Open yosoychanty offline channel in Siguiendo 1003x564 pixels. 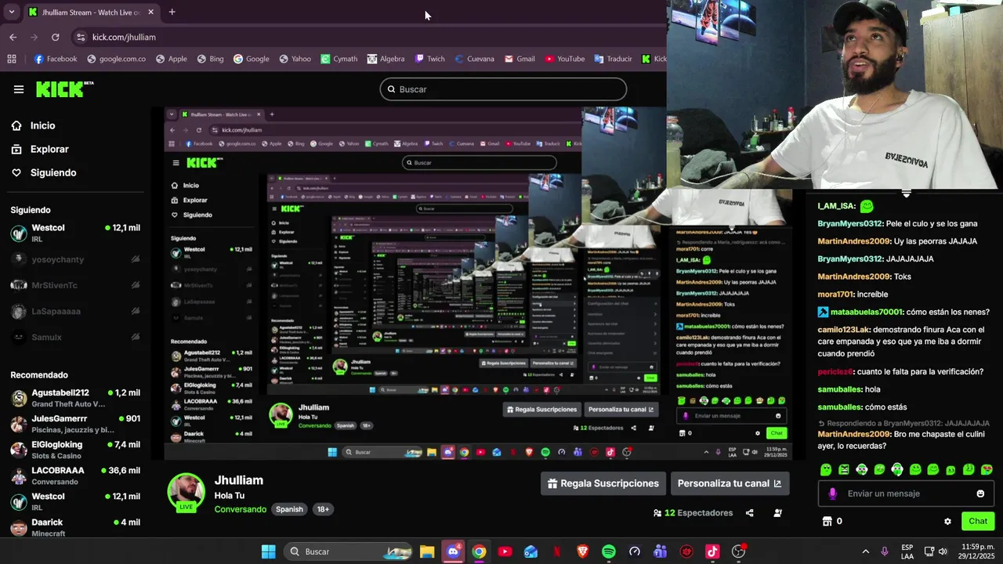(75, 259)
